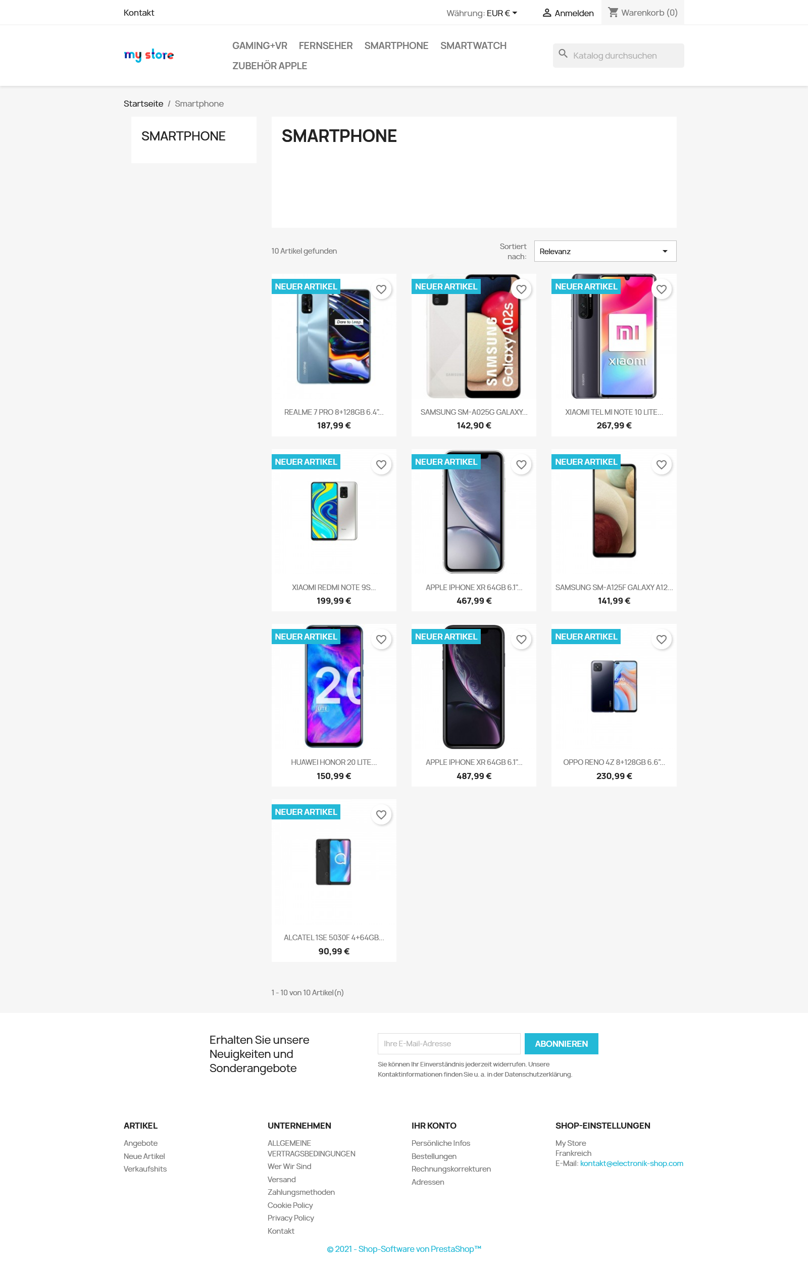Click wishlist heart on Samsung Galaxy A02s
The height and width of the screenshot is (1262, 808).
pos(521,289)
